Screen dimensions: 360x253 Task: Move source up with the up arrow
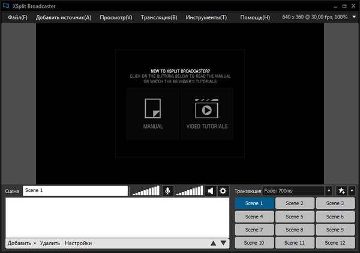point(213,243)
